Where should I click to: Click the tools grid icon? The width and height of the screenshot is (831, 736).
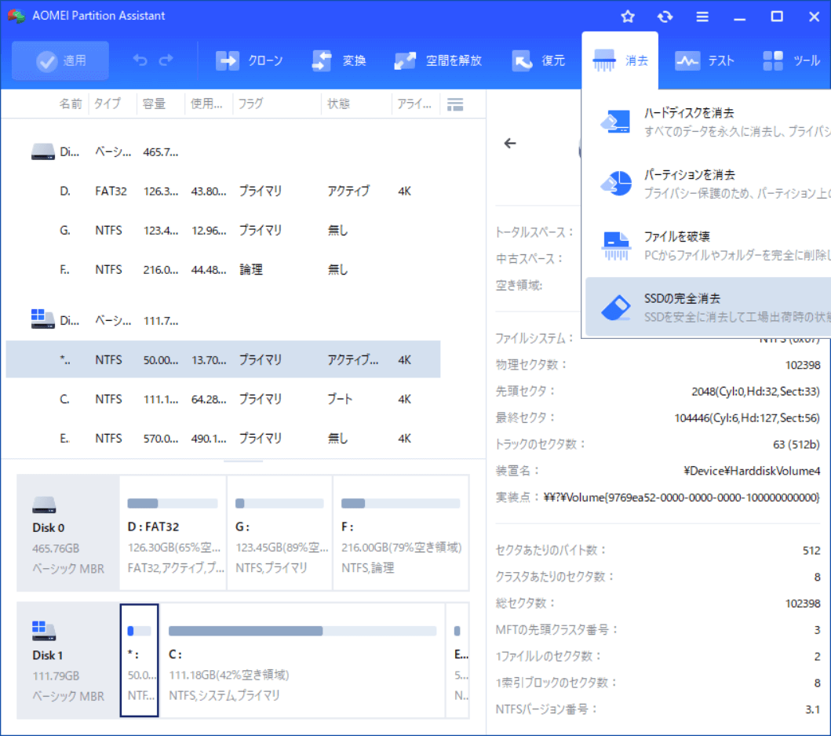(x=773, y=60)
